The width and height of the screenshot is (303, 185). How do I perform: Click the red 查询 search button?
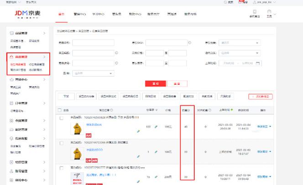[x=156, y=83]
